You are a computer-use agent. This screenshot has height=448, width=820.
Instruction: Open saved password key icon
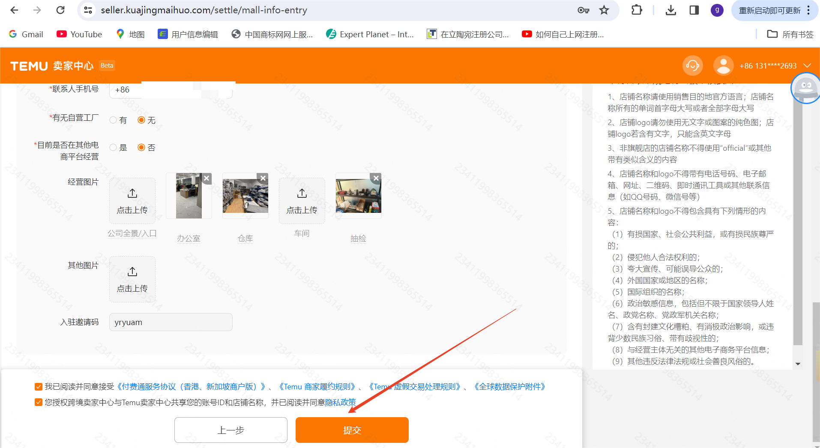(x=583, y=10)
